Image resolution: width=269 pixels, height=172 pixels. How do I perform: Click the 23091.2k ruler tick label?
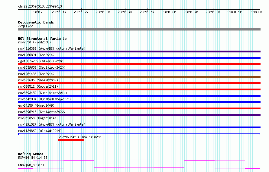[x=81, y=12]
